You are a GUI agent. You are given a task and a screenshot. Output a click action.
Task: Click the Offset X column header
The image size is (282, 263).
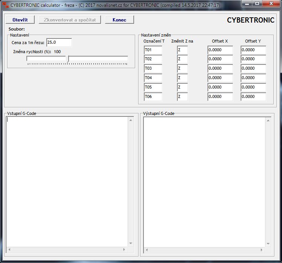pyautogui.click(x=220, y=41)
